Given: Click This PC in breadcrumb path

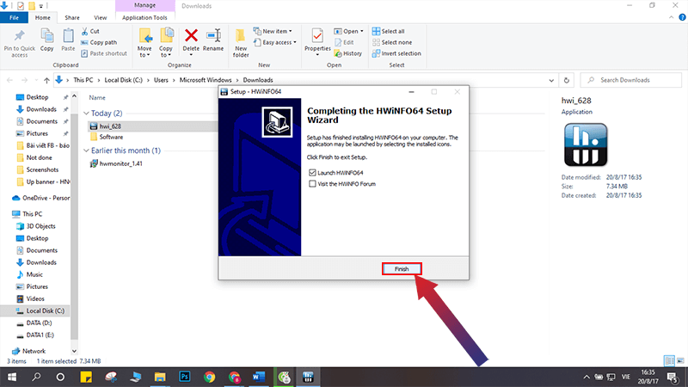Looking at the screenshot, I should tap(83, 80).
